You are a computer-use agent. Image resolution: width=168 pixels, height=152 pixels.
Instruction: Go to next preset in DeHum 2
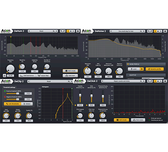click(57, 31)
